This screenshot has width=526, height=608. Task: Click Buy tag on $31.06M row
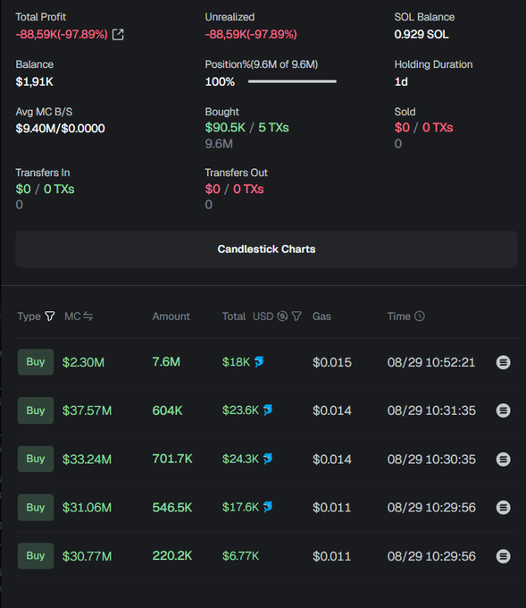[x=36, y=507]
